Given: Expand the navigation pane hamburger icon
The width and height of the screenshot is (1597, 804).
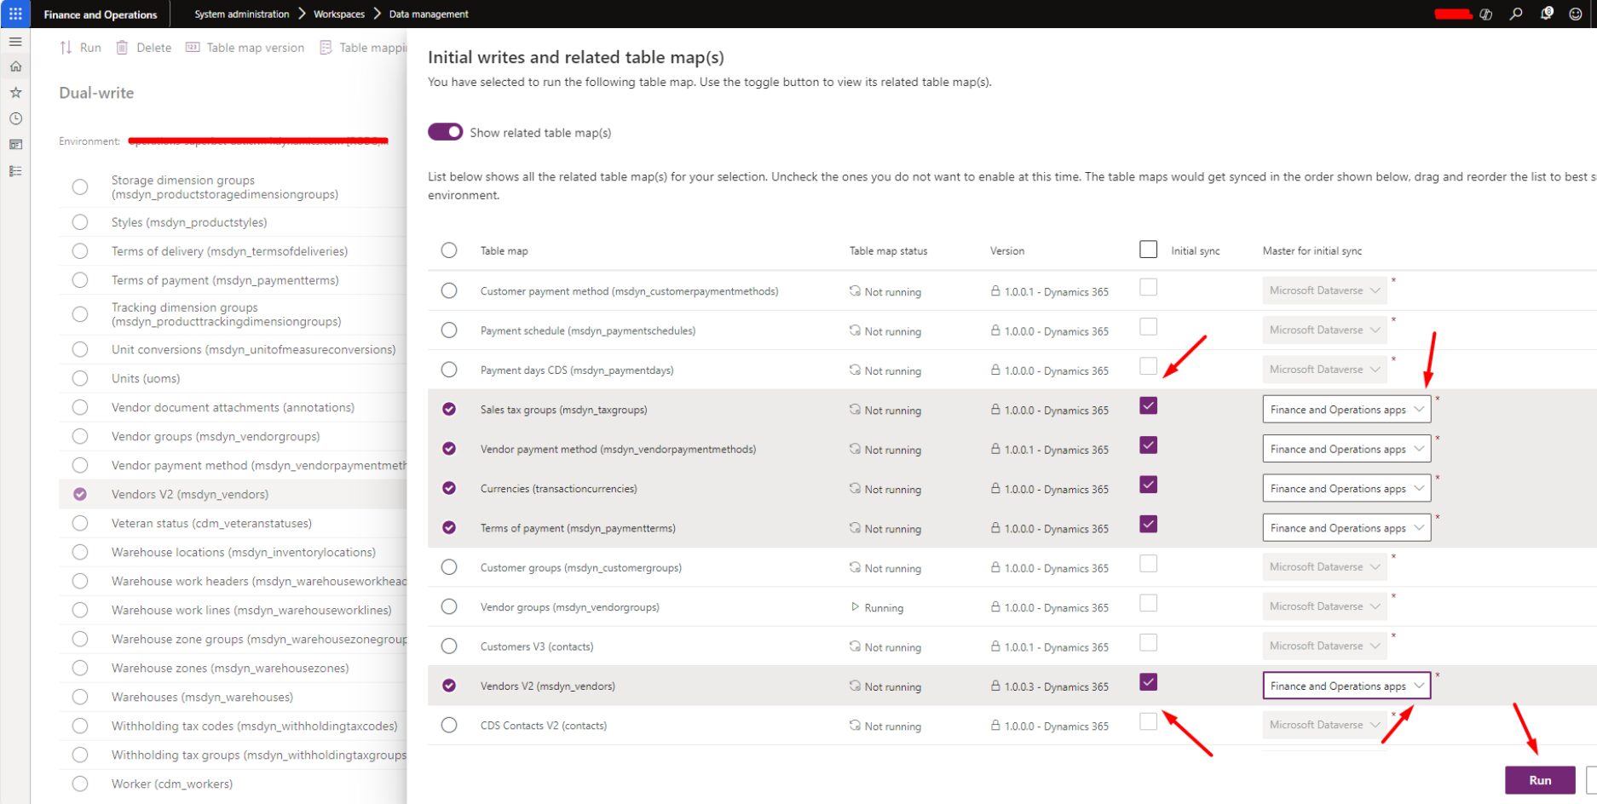Looking at the screenshot, I should [15, 41].
